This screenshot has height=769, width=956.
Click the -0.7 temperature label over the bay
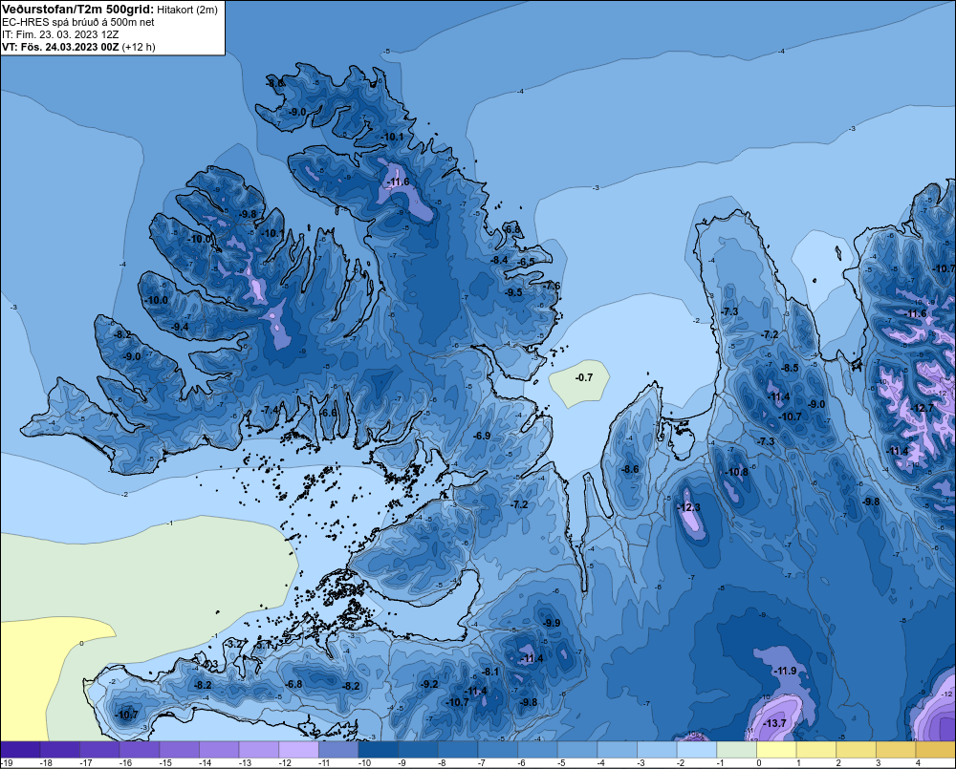tap(583, 377)
